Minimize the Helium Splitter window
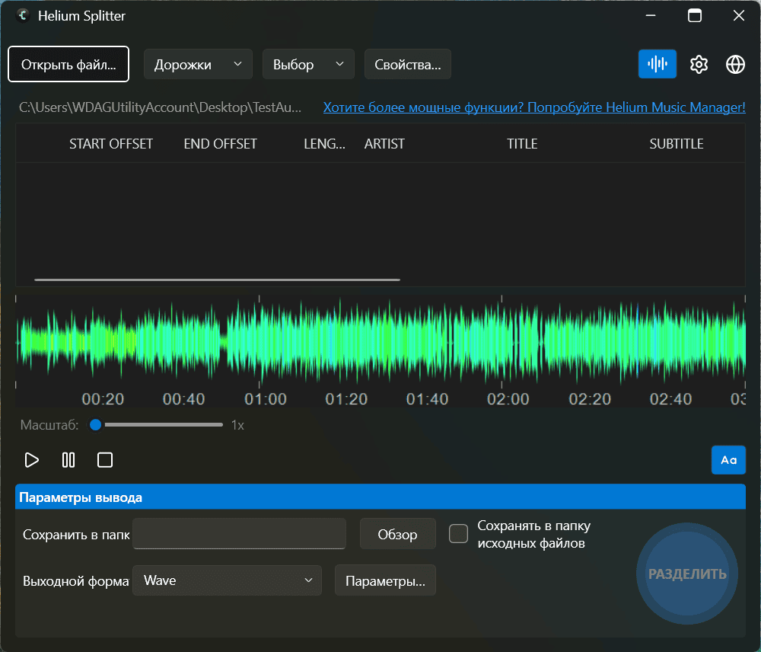761x652 pixels. (651, 15)
